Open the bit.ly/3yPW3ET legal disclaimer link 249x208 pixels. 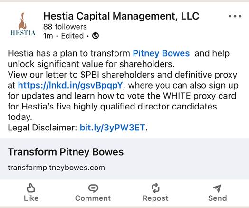pos(112,128)
